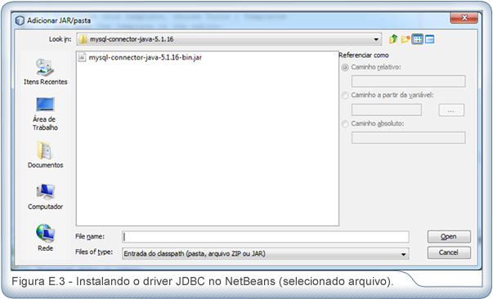Open the Rede network shortcut
The width and height of the screenshot is (493, 299).
45,238
